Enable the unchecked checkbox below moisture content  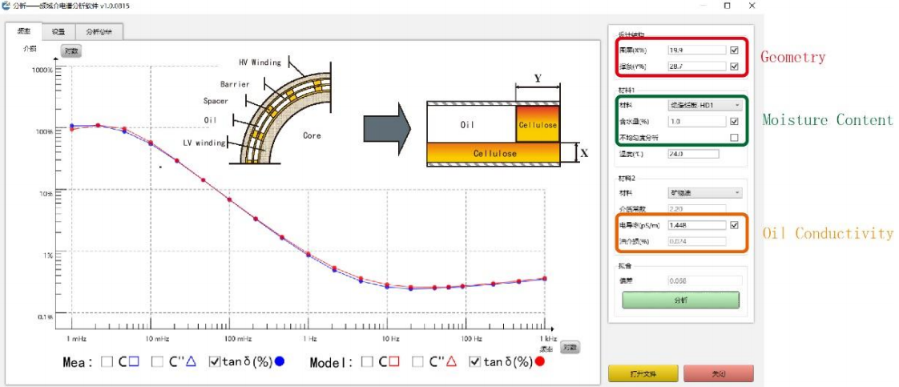(735, 138)
